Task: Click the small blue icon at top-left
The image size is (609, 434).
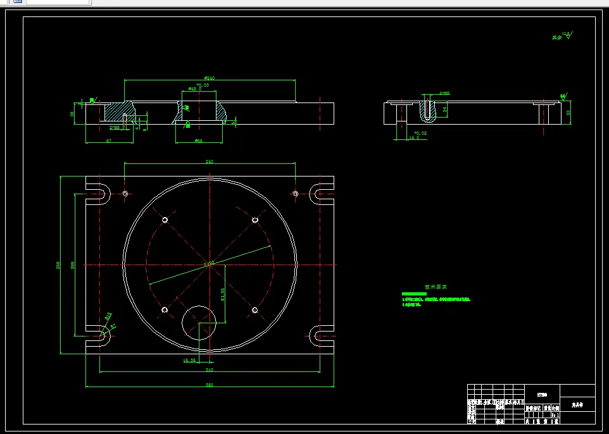Action: click(x=18, y=1)
